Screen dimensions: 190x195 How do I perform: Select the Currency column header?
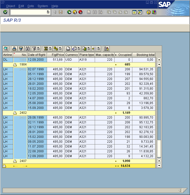coord(72,55)
